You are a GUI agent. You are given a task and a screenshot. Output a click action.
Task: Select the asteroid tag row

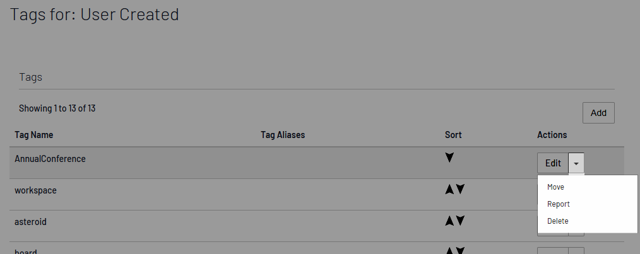[x=30, y=222]
